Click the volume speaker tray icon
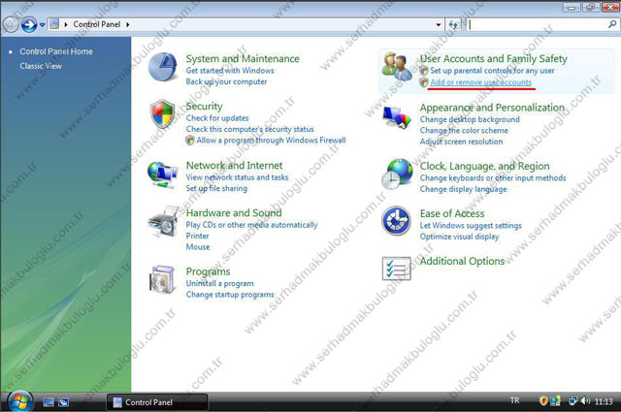 click(x=586, y=401)
